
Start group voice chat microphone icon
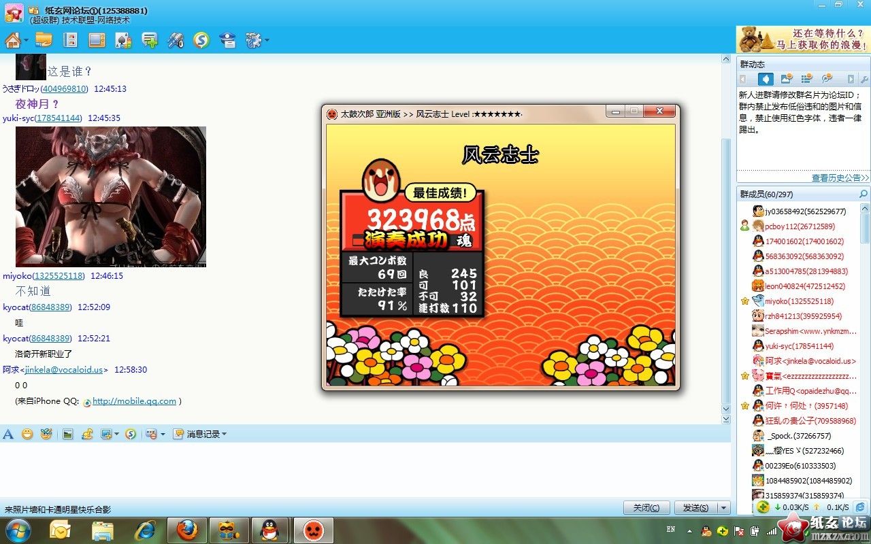coord(176,40)
